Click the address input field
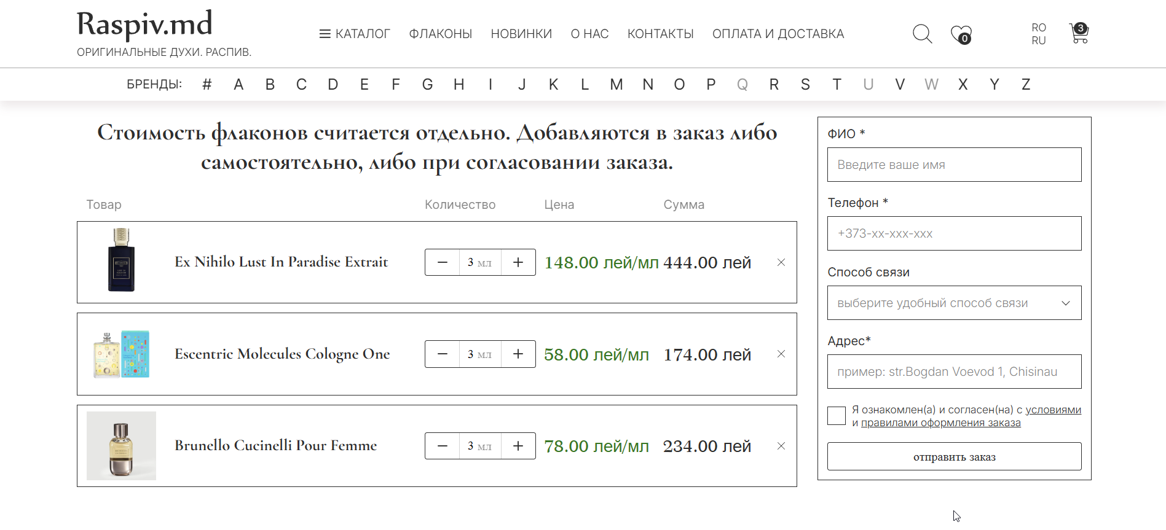The image size is (1166, 530). pos(954,372)
